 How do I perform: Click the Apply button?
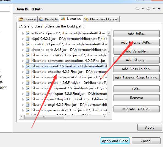(150, 127)
